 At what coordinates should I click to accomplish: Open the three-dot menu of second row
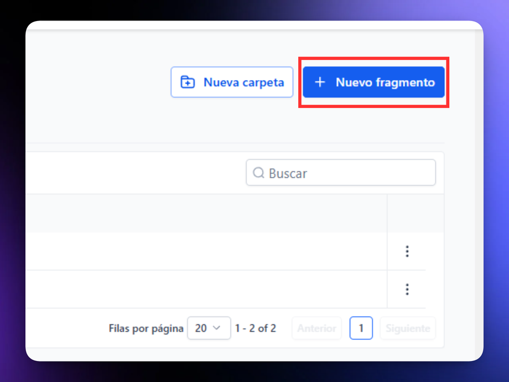(x=407, y=289)
